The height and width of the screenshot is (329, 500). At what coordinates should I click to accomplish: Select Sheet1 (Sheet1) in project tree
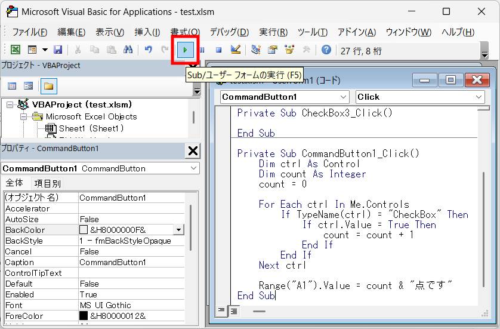[x=91, y=128]
